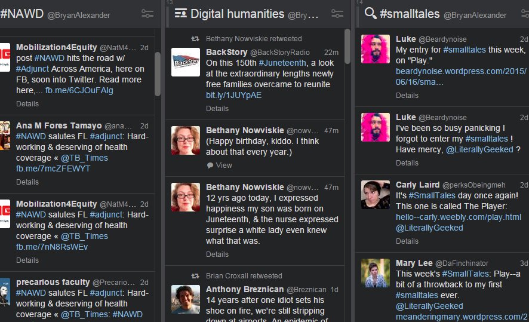Click #NAWD hashtag in precarious faculty tweet
The image size is (529, 322).
pos(30,293)
